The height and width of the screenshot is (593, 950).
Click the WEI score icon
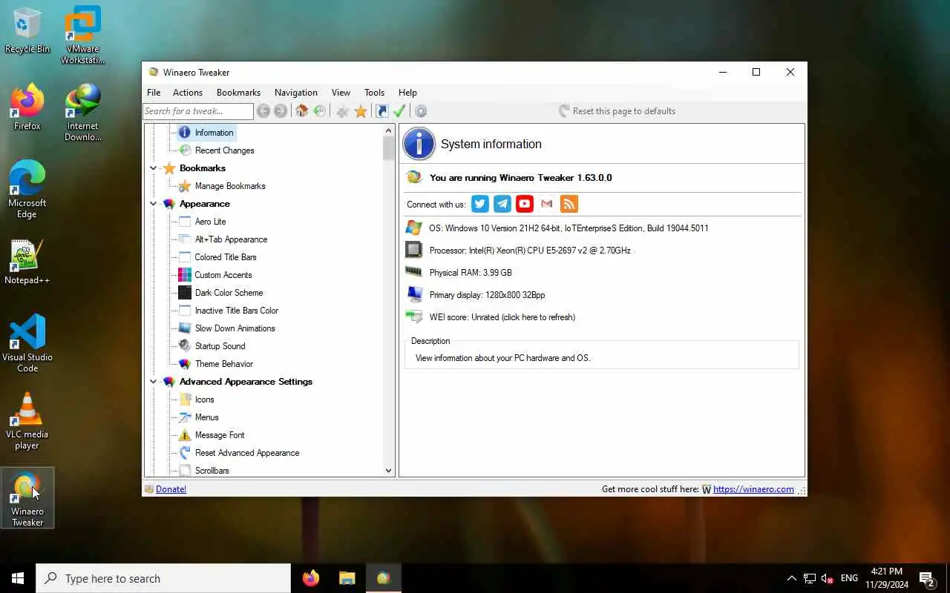tap(414, 317)
